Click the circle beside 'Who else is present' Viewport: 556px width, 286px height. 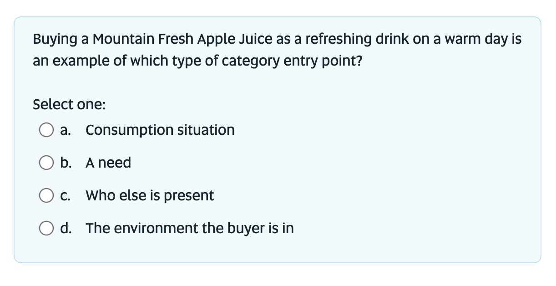46,195
